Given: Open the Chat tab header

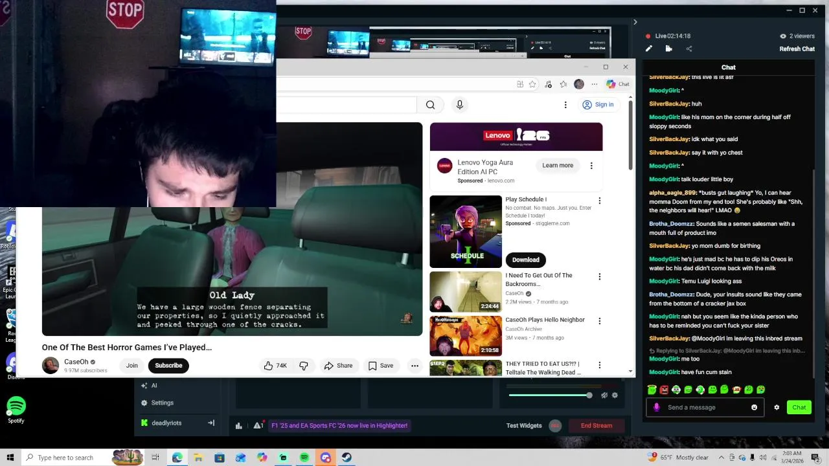Looking at the screenshot, I should [x=728, y=67].
